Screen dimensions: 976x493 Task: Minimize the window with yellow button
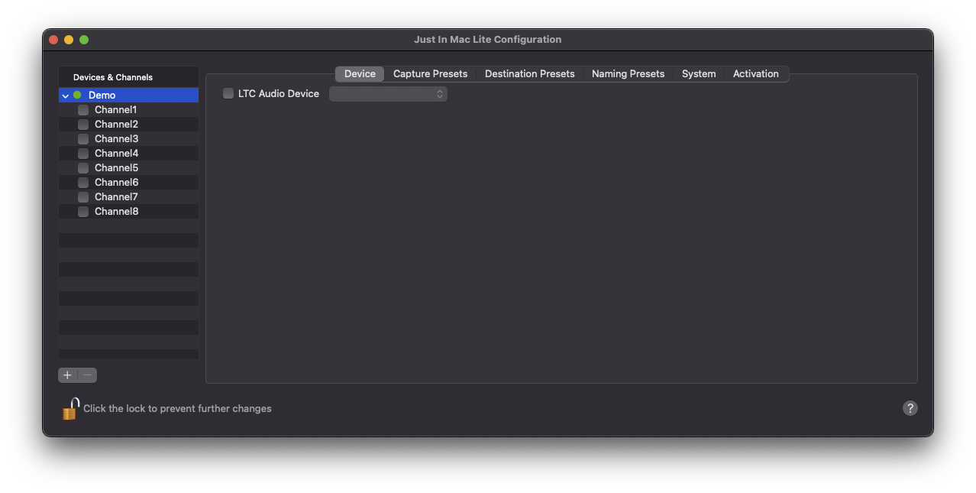[69, 40]
